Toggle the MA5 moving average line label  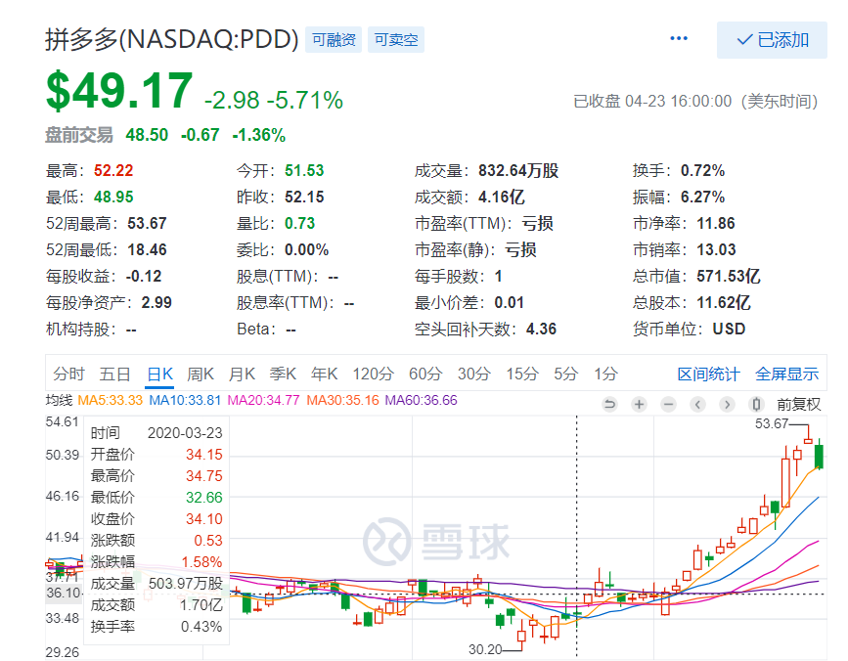(x=110, y=400)
